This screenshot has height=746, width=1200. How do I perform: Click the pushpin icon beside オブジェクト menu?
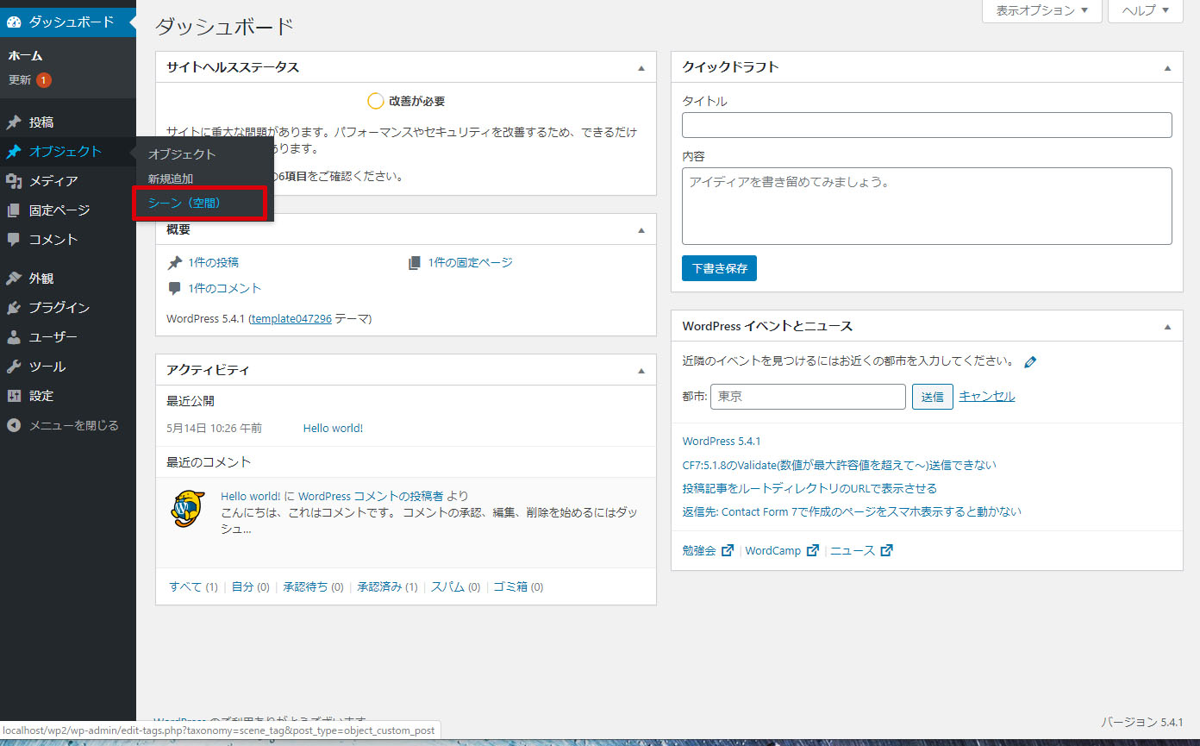point(14,152)
